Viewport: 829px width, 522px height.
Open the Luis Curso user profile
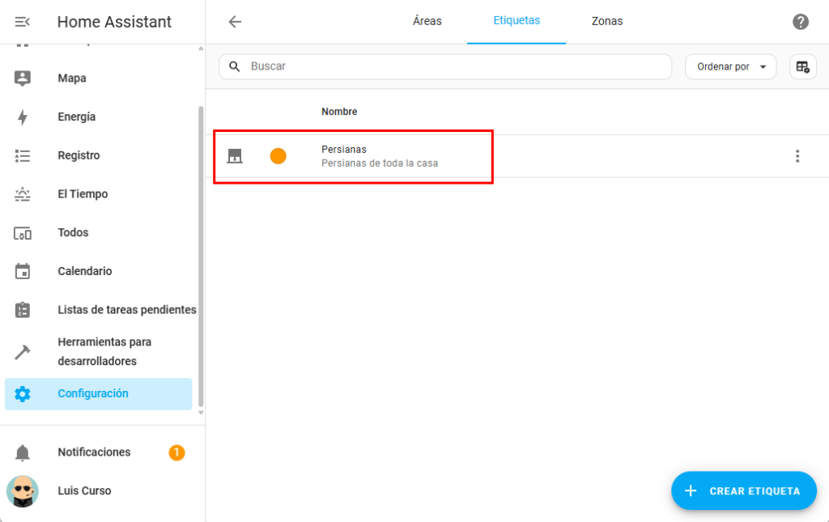(84, 491)
